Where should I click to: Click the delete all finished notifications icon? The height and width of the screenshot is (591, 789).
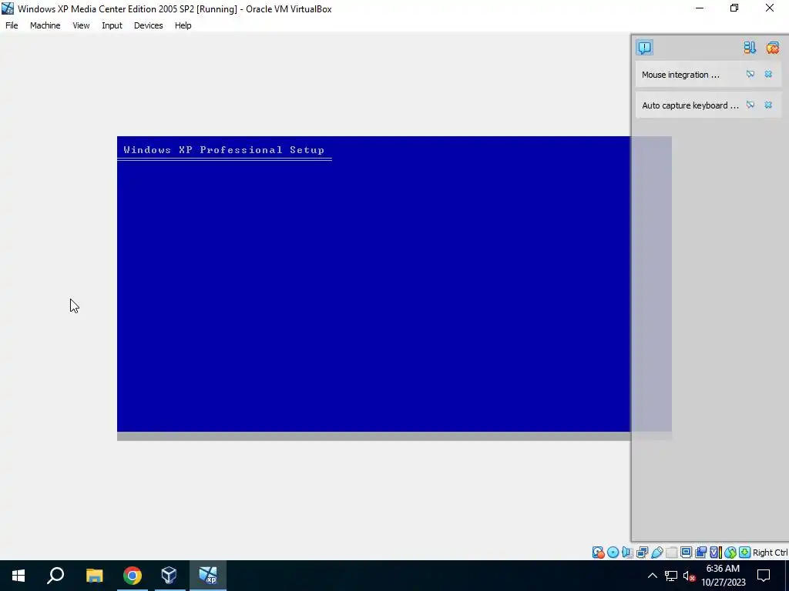coord(772,48)
